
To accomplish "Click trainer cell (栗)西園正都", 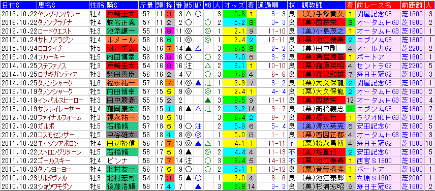I will point(321,135).
